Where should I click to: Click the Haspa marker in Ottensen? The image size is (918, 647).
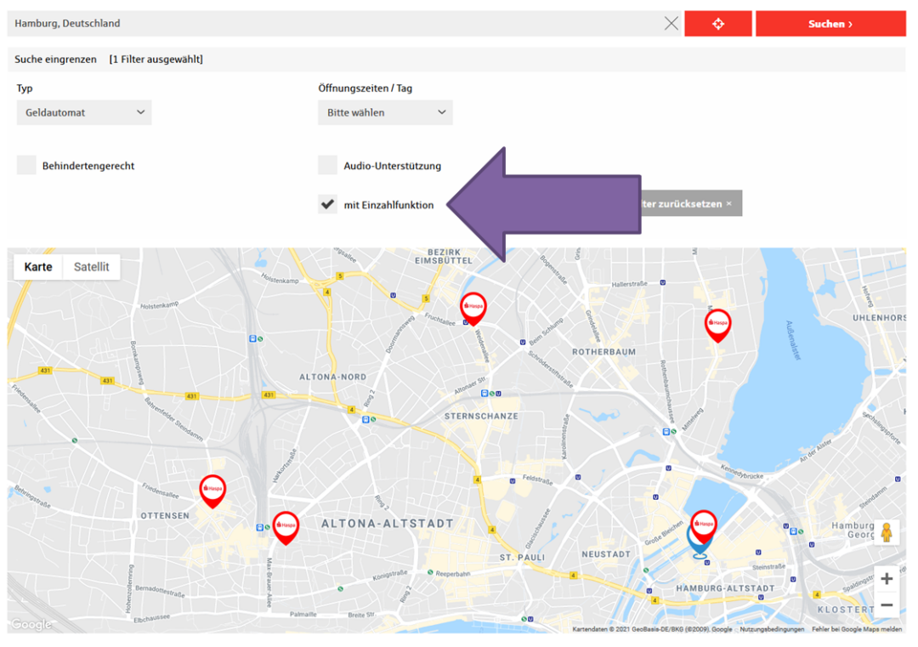212,490
